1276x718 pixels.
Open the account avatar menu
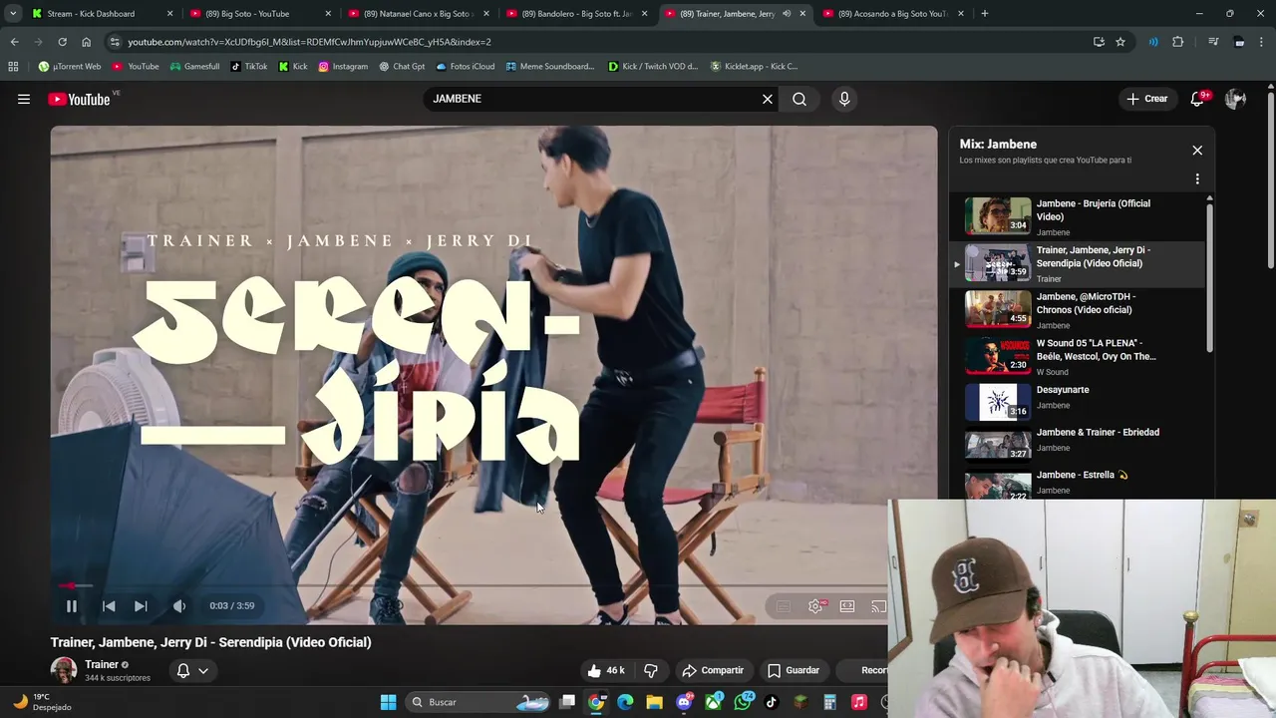pyautogui.click(x=1235, y=99)
